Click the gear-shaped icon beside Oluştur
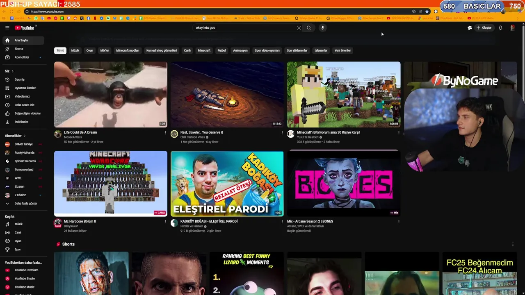This screenshot has width=525, height=295. tap(470, 28)
